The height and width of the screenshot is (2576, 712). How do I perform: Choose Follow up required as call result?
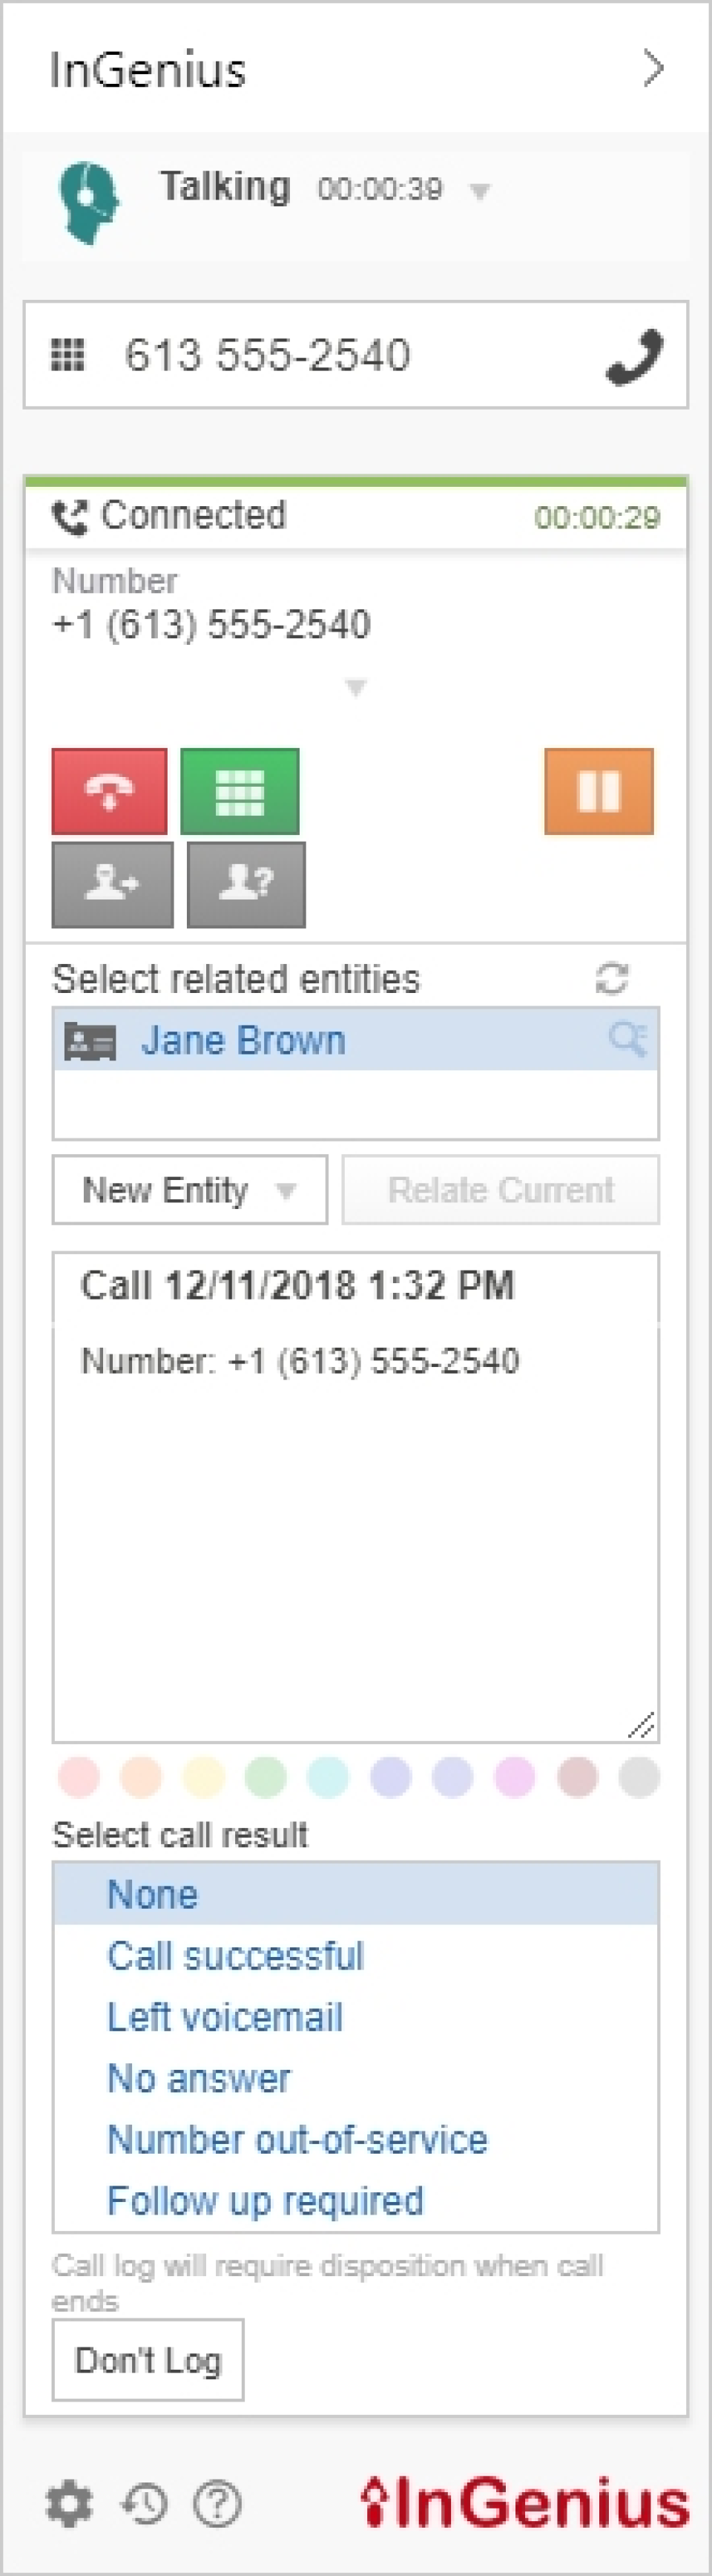click(265, 2200)
